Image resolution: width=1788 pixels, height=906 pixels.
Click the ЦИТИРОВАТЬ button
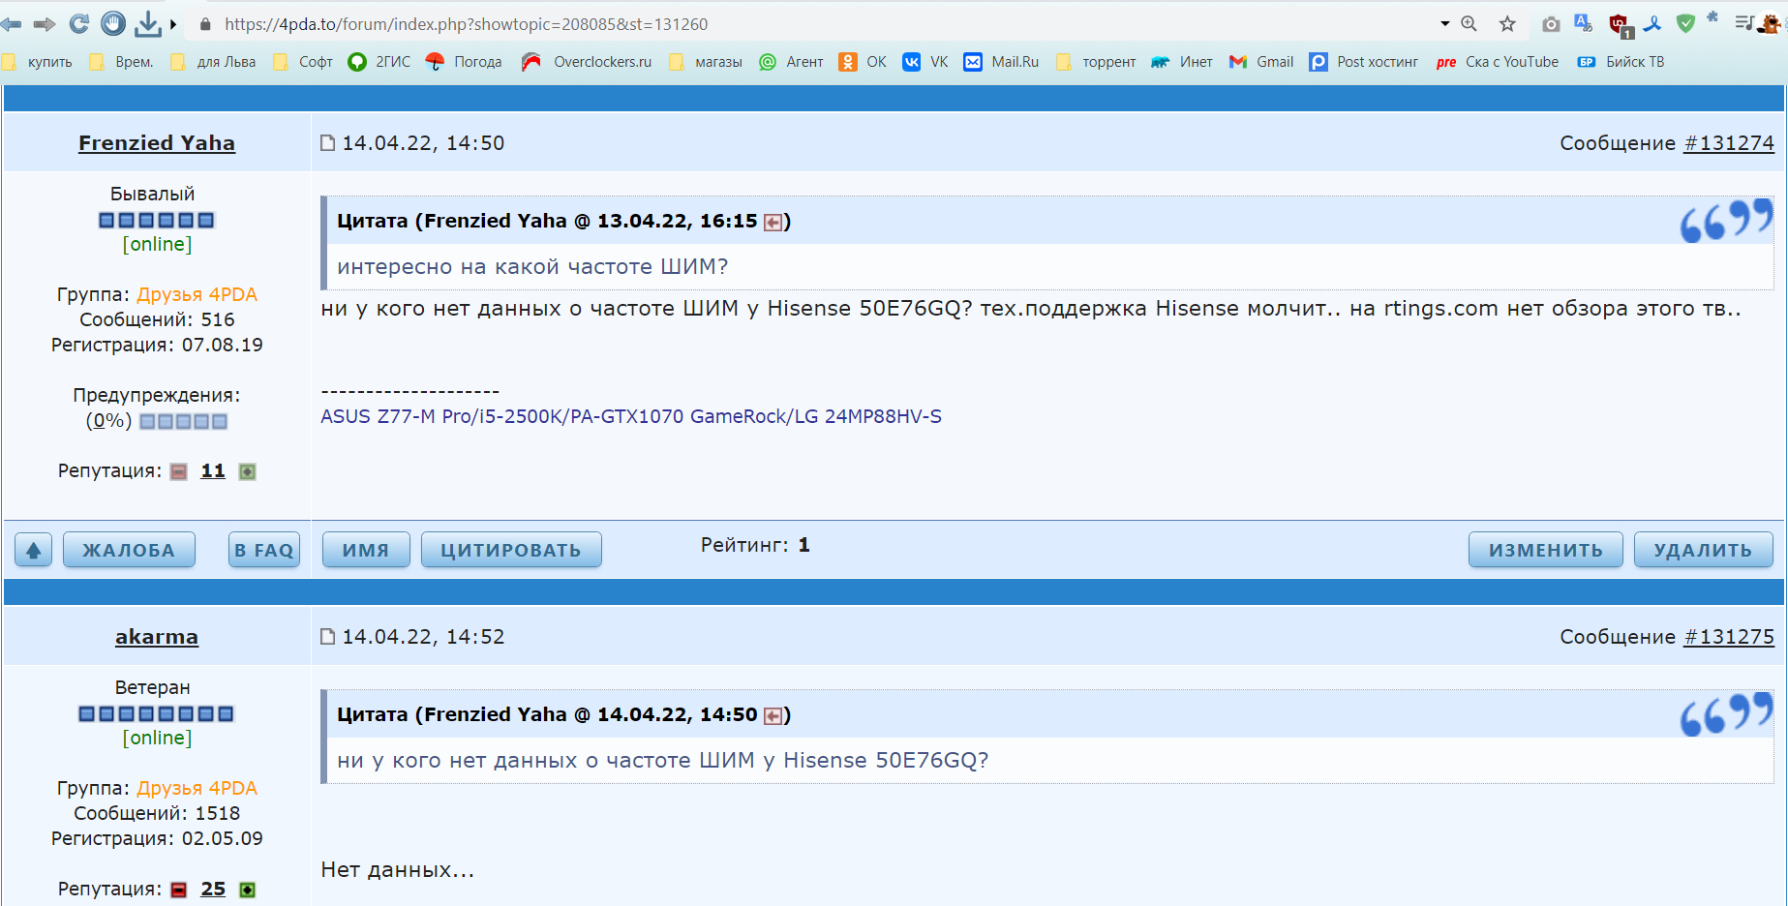(x=511, y=550)
